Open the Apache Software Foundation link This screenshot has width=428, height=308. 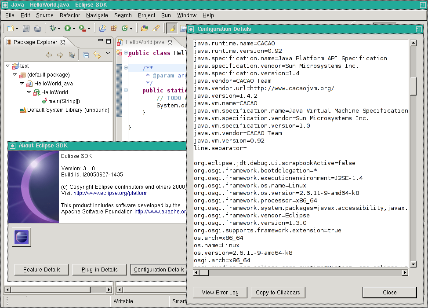coord(160,212)
